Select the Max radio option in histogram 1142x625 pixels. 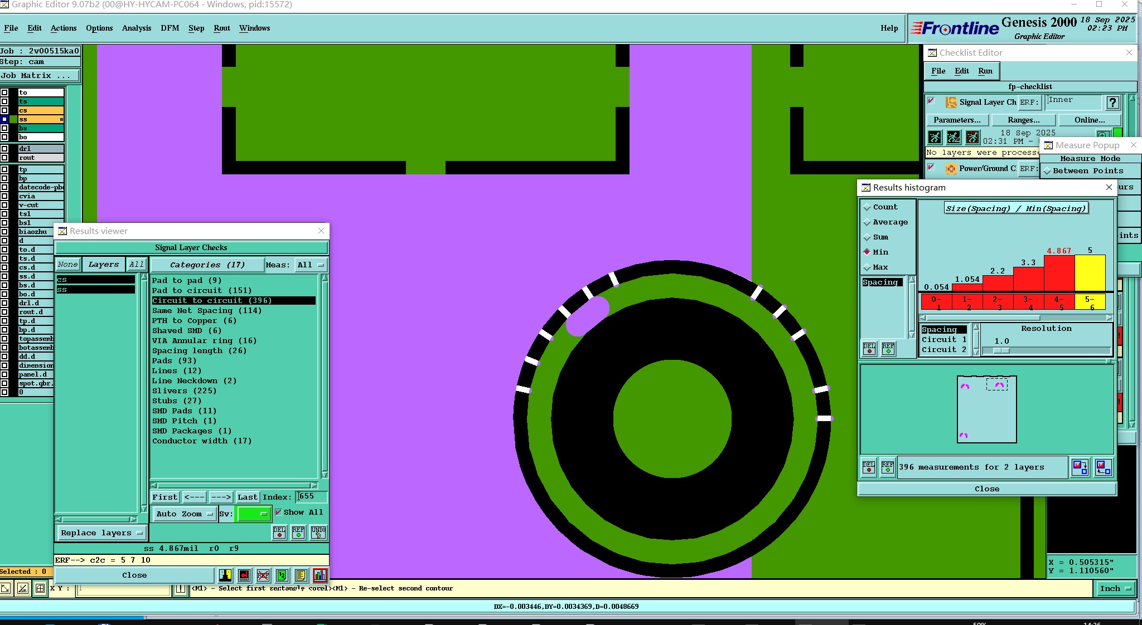[x=867, y=268]
